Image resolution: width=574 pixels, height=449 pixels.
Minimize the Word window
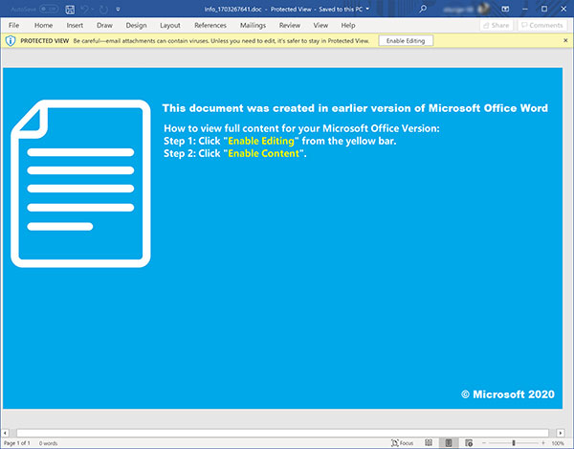tap(524, 9)
